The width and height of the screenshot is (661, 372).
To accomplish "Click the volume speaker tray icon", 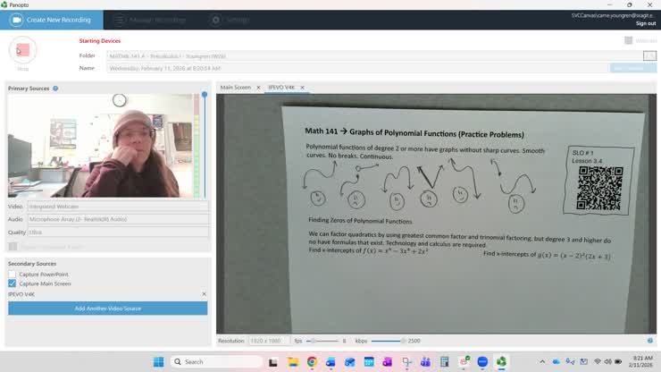I will pyautogui.click(x=607, y=362).
